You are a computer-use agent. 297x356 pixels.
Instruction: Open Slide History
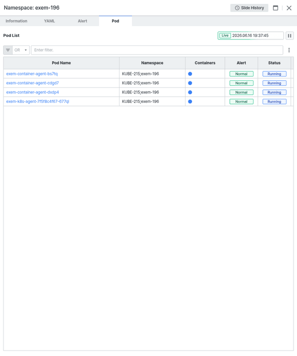(x=249, y=8)
